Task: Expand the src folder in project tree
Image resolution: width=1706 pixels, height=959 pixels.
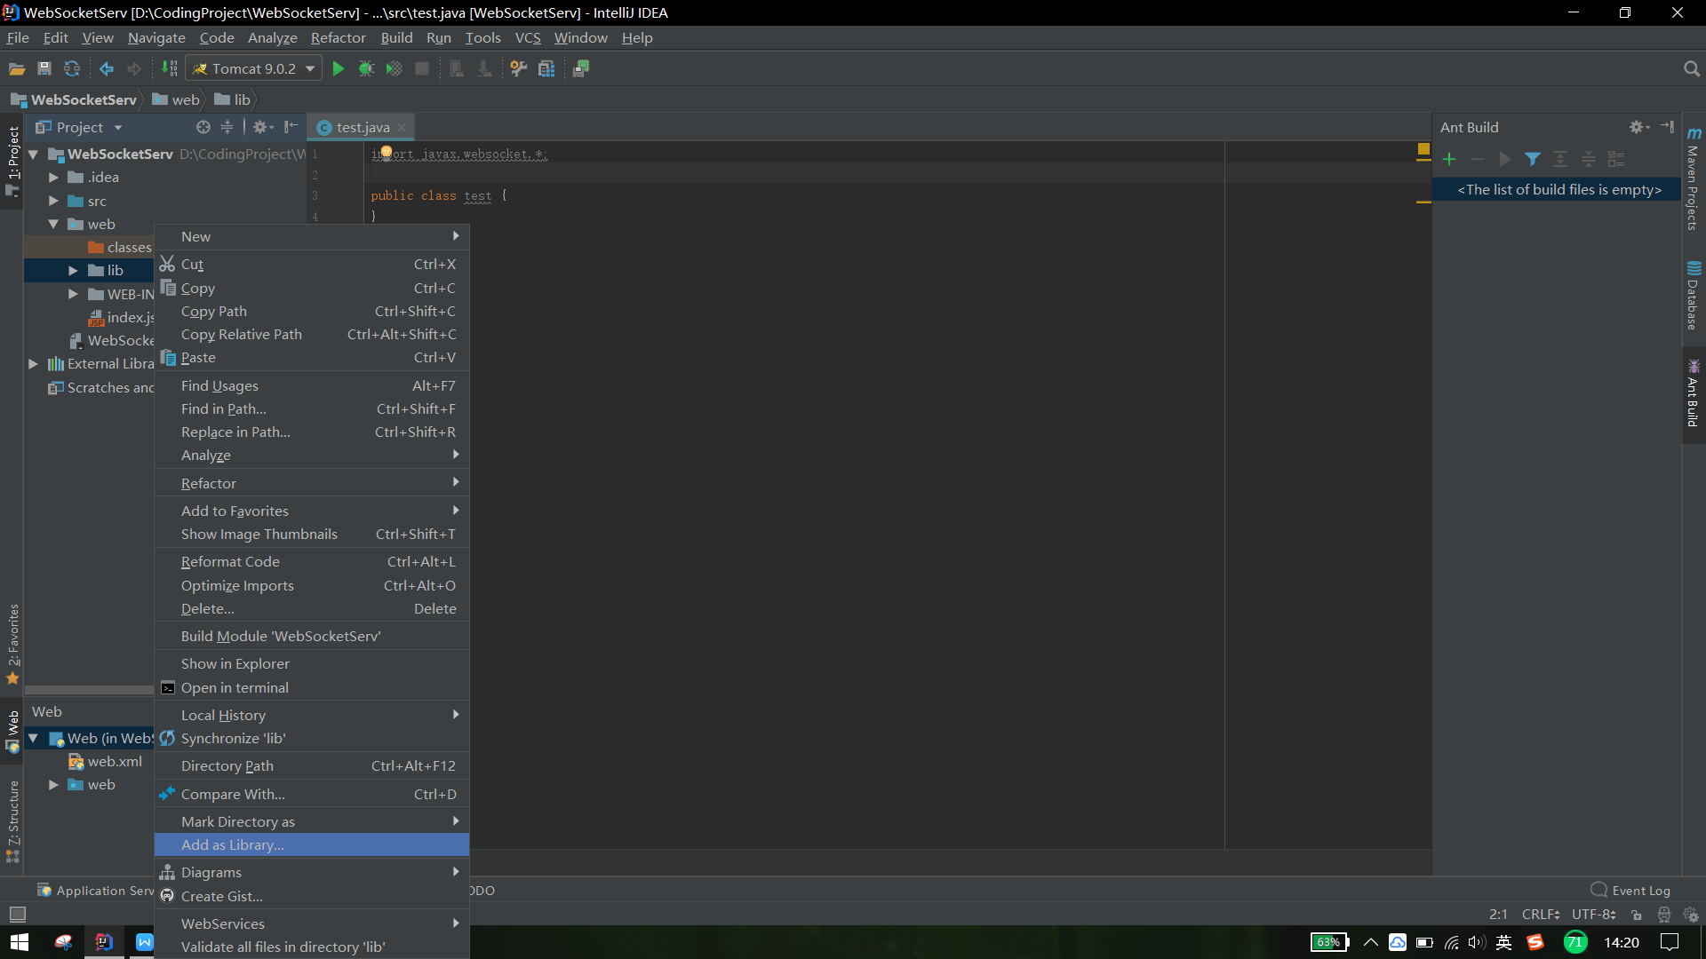Action: 53,201
